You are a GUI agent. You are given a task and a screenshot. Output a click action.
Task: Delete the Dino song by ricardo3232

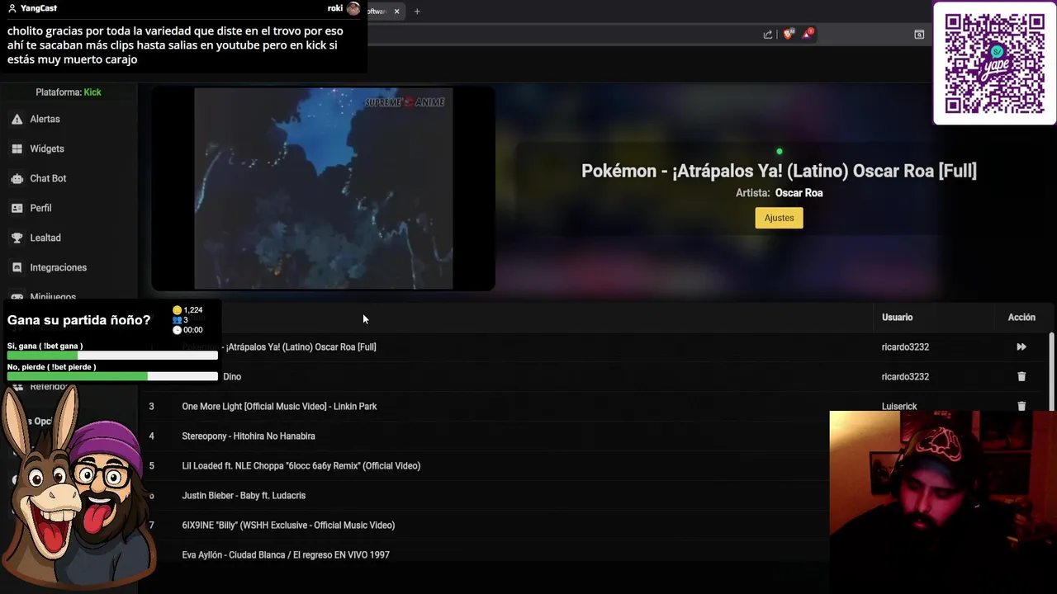click(x=1021, y=377)
